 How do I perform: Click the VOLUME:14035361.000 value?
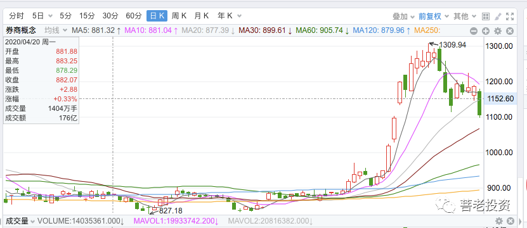(x=81, y=221)
